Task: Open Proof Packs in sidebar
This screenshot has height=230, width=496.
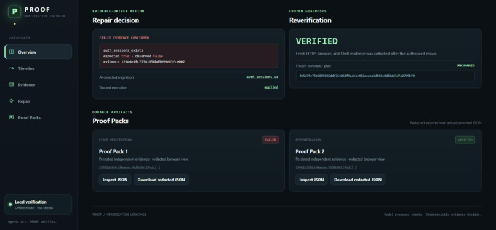Action: 38,117
